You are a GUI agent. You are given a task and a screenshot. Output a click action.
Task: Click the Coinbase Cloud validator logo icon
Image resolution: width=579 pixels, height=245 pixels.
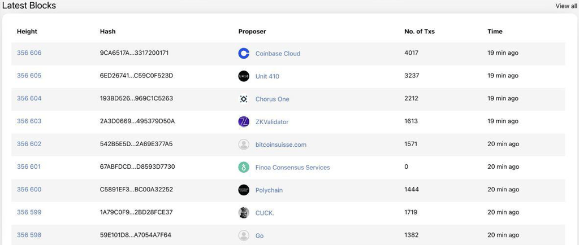pos(244,54)
